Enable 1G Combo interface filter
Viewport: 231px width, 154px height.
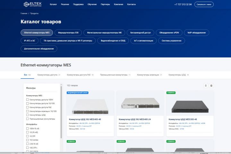pyautogui.click(x=27, y=140)
